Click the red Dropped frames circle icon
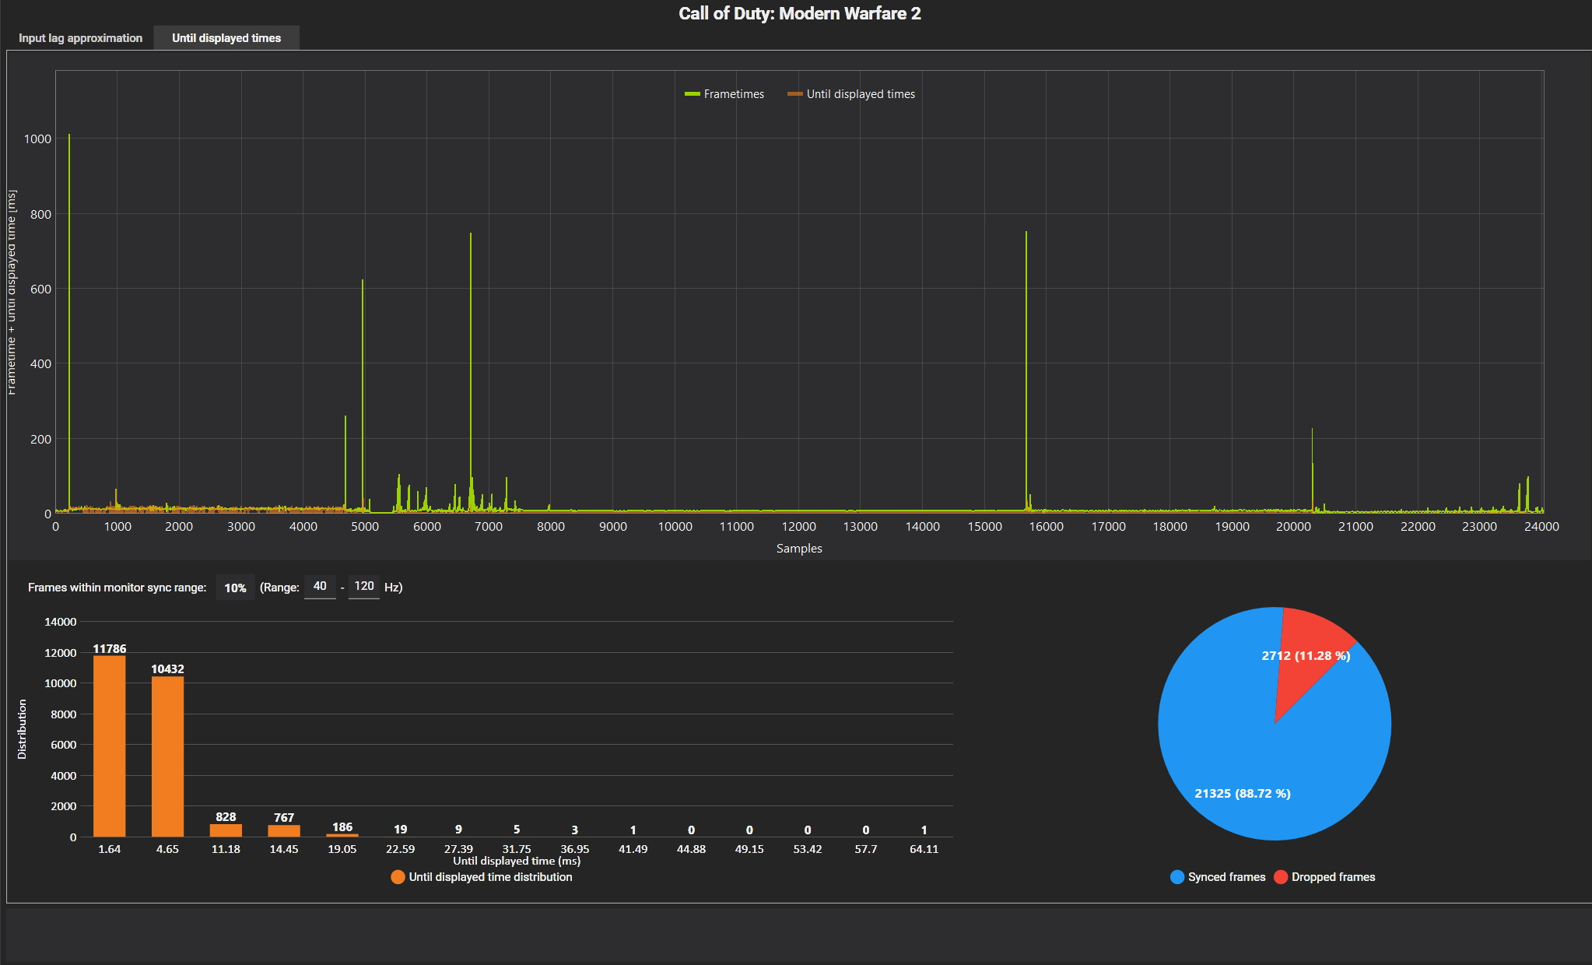1592x965 pixels. click(x=1281, y=877)
